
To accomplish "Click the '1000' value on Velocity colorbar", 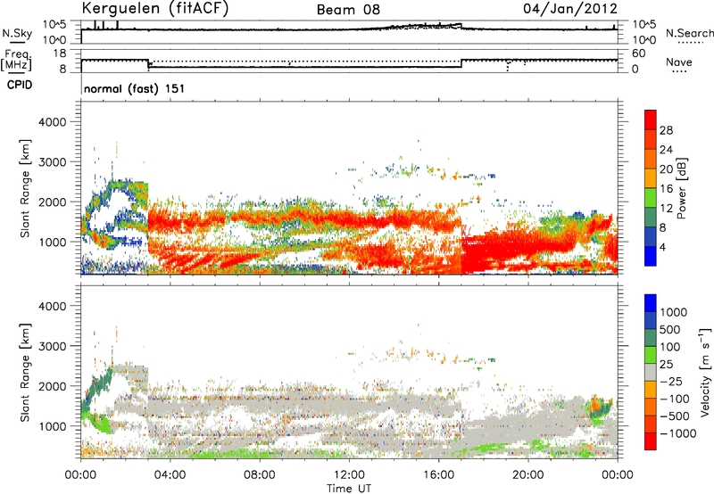I will (x=674, y=312).
